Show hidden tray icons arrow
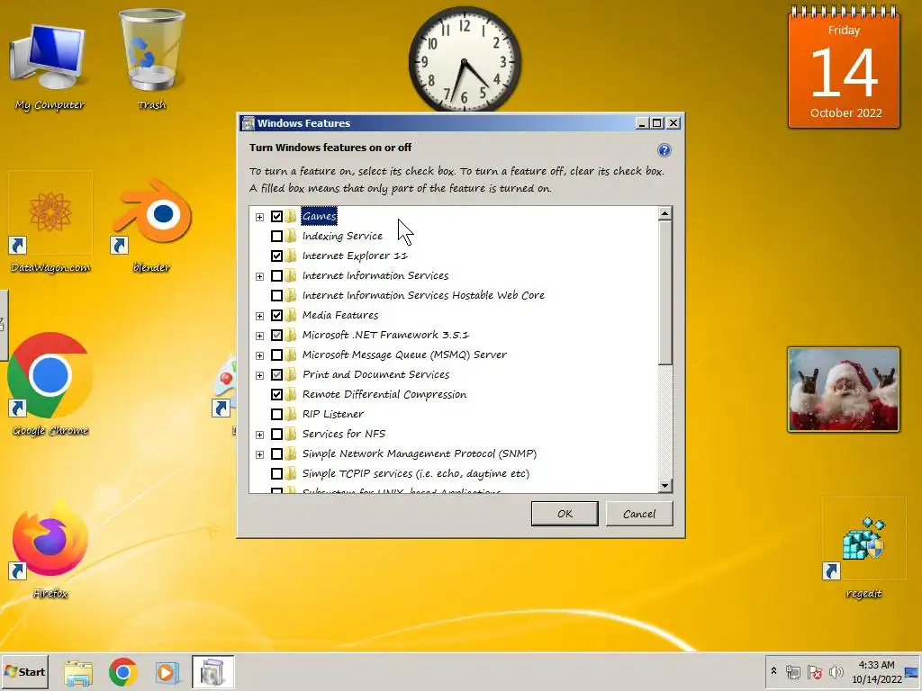The width and height of the screenshot is (922, 691). [773, 671]
